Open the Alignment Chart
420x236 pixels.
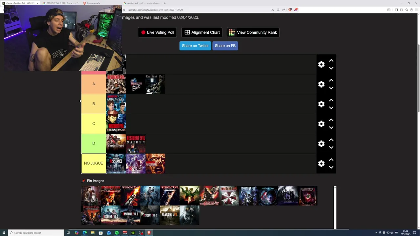(202, 32)
